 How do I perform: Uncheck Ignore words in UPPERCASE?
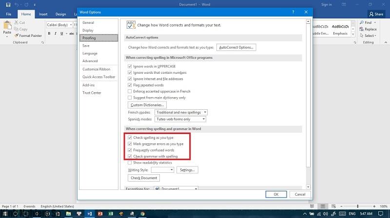[x=130, y=67]
